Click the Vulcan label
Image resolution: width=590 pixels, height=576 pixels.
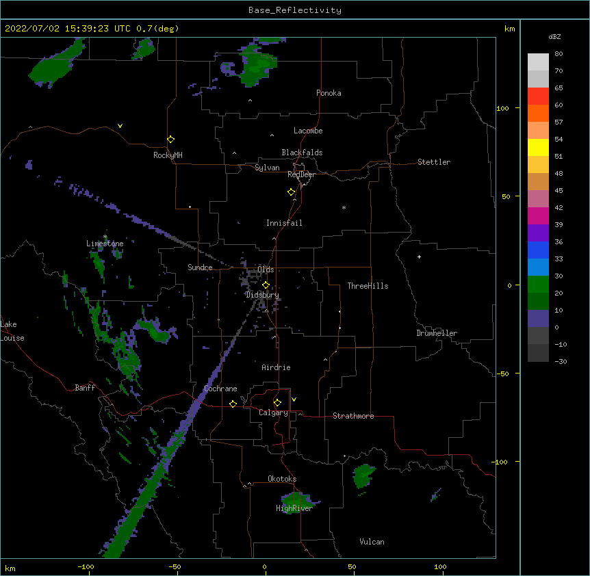click(x=372, y=542)
